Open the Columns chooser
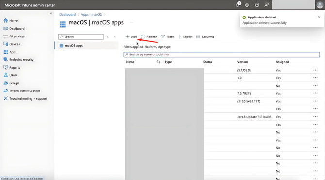The height and width of the screenshot is (180, 325). 205,37
